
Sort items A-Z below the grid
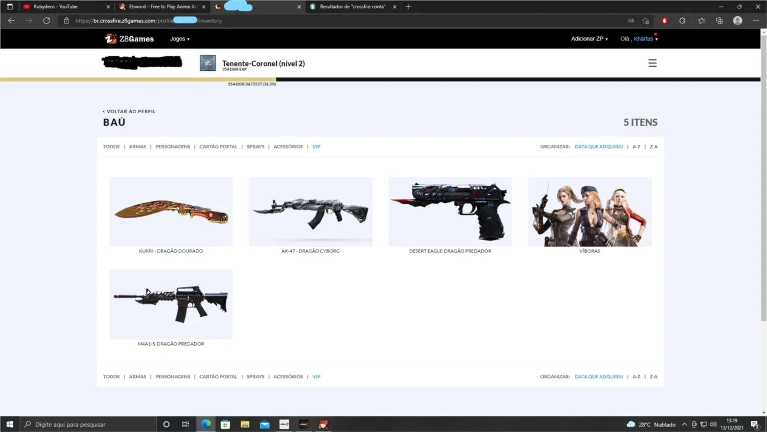[636, 377]
